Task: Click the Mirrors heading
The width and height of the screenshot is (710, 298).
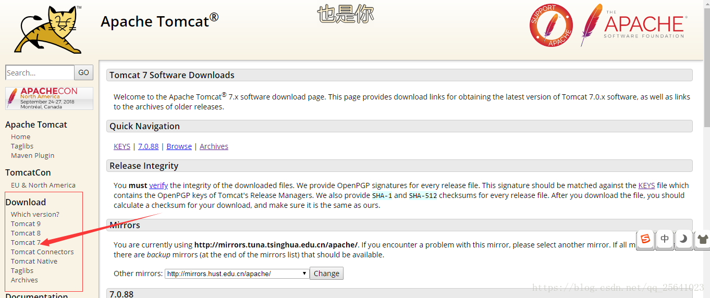Action: point(125,225)
